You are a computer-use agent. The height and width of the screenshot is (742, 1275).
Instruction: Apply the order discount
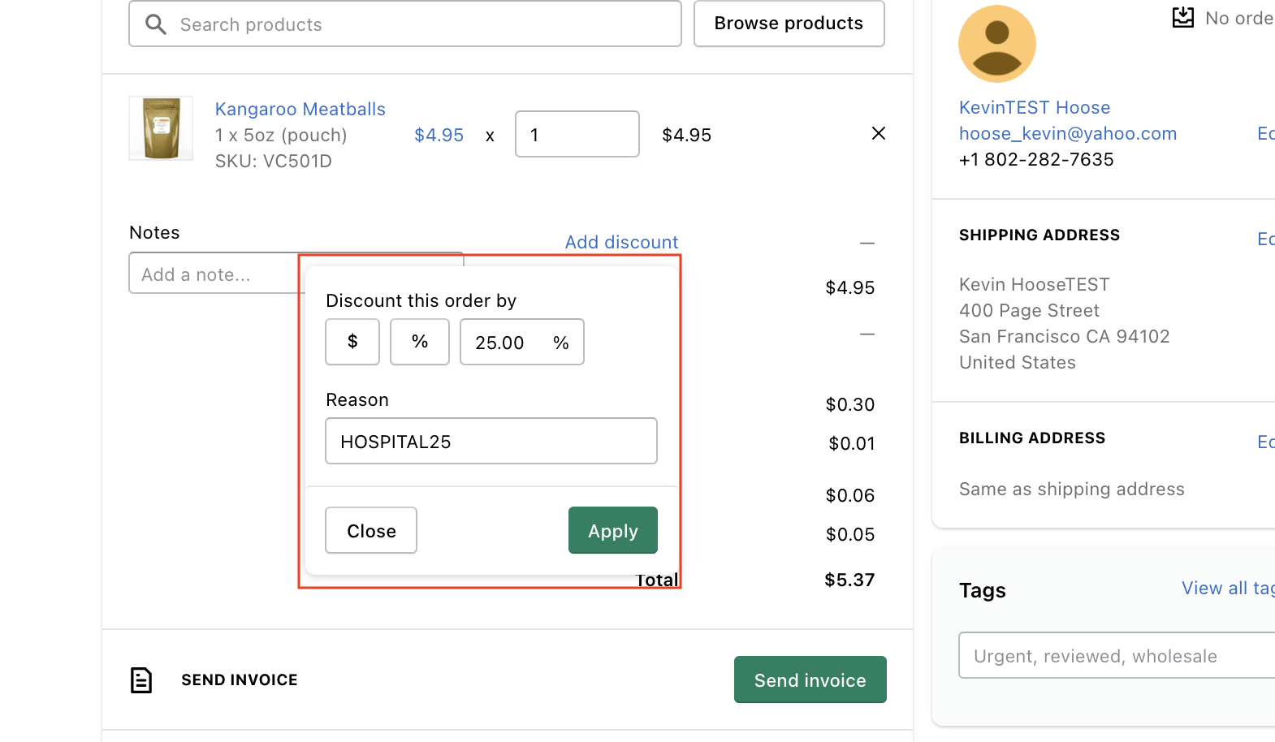(612, 531)
